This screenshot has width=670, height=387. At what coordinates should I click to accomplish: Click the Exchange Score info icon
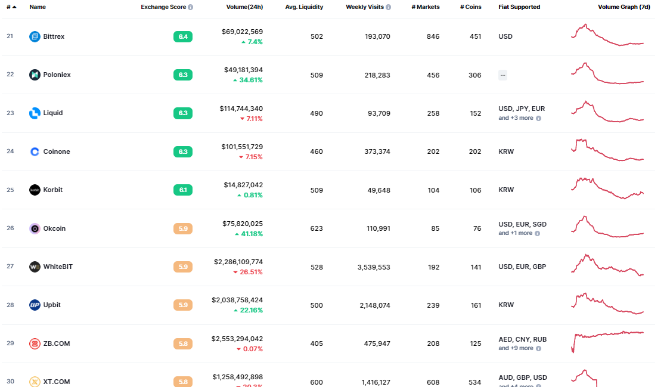pos(191,7)
